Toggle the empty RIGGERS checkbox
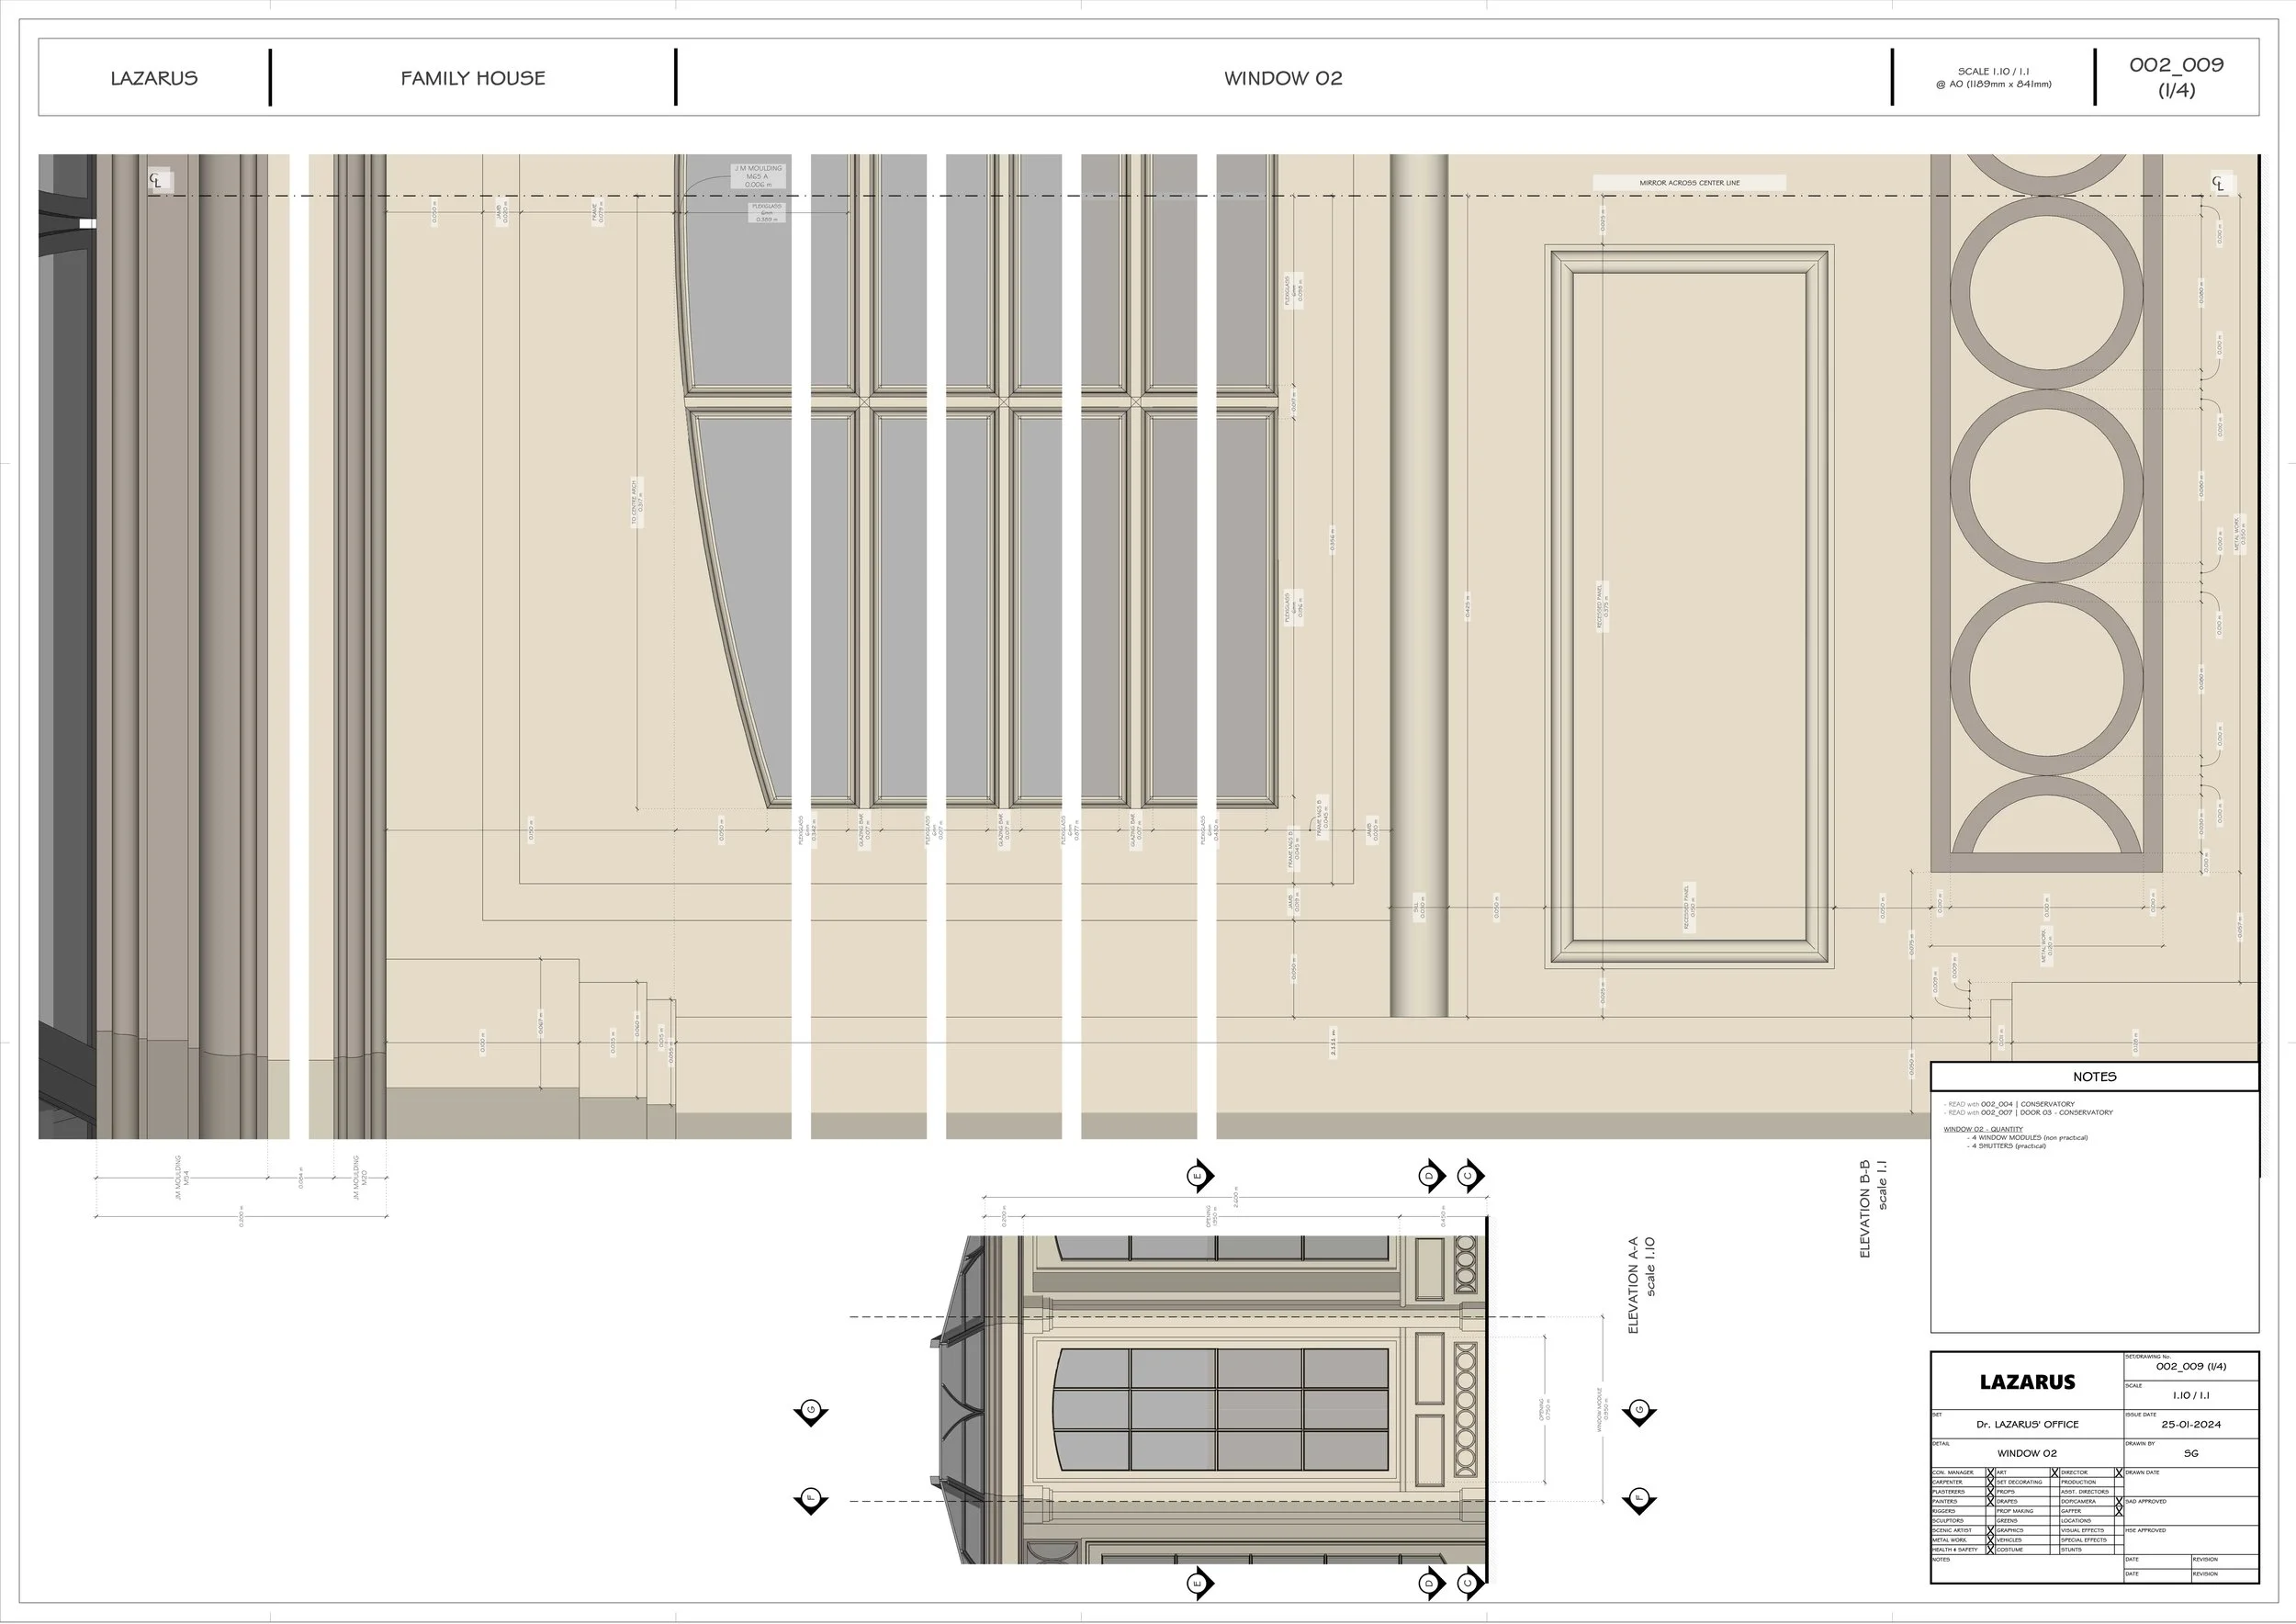This screenshot has width=2296, height=1624. (1991, 1512)
